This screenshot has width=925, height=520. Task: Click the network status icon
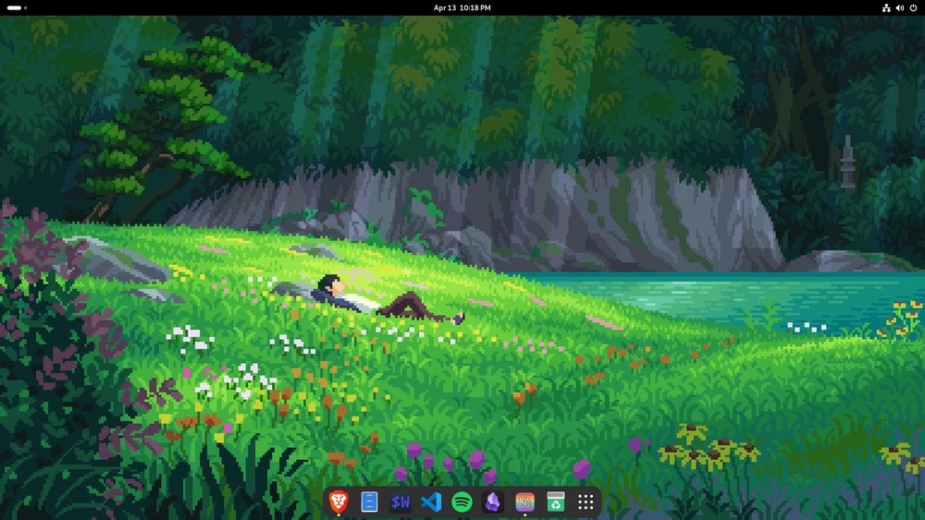click(x=886, y=7)
